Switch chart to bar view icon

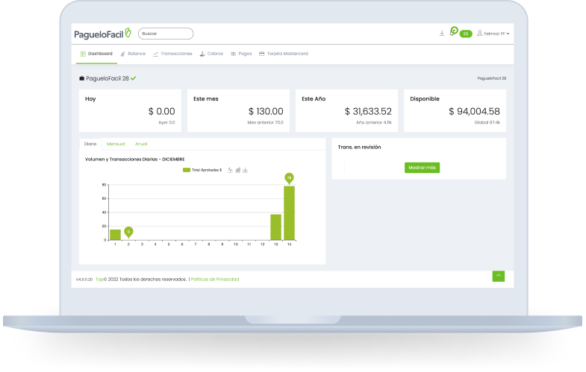(x=238, y=170)
